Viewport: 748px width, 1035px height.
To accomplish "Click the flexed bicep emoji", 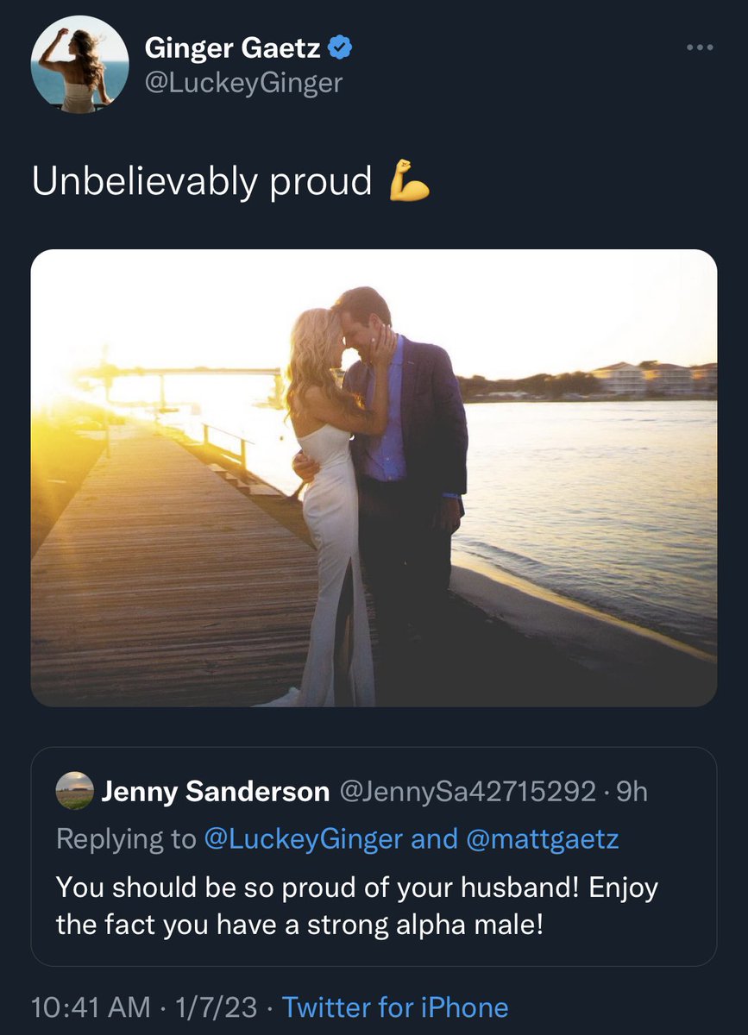I will point(409,181).
